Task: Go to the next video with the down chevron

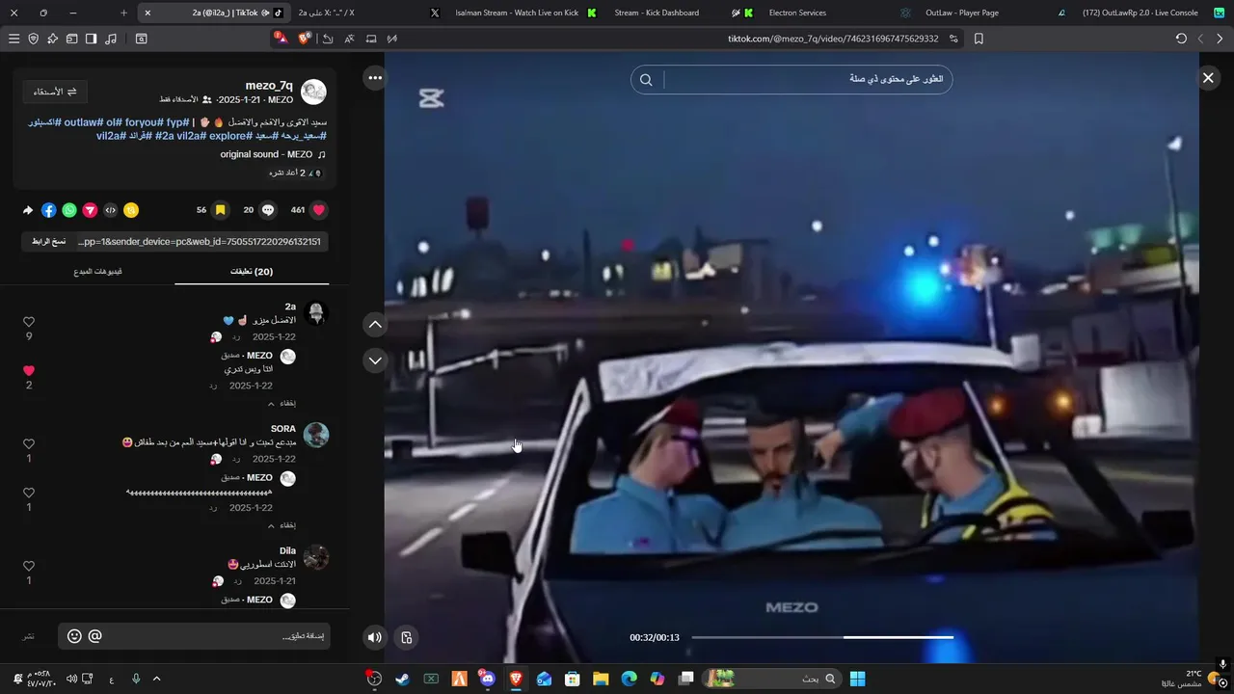Action: coord(375,360)
